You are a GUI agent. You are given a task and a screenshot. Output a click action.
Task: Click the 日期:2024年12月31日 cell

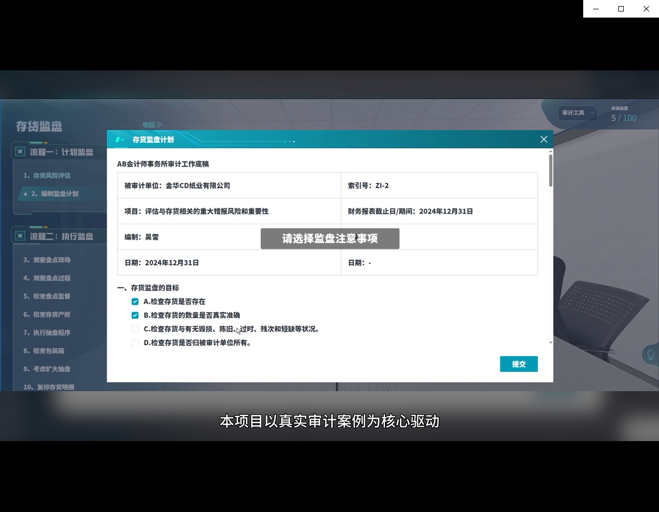pos(229,263)
